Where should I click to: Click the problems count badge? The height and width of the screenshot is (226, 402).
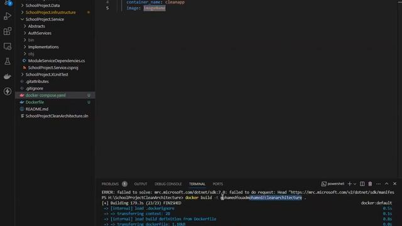coord(124,184)
